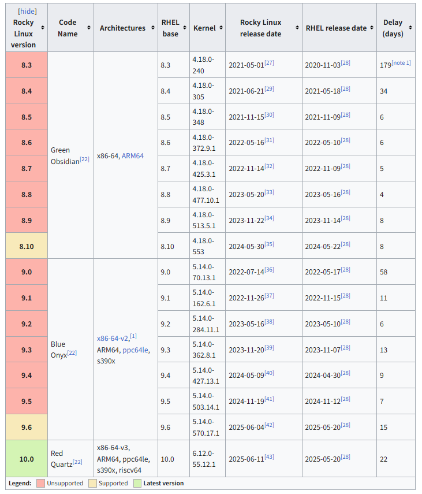Sort by Kernel column arrow icon

point(221,28)
